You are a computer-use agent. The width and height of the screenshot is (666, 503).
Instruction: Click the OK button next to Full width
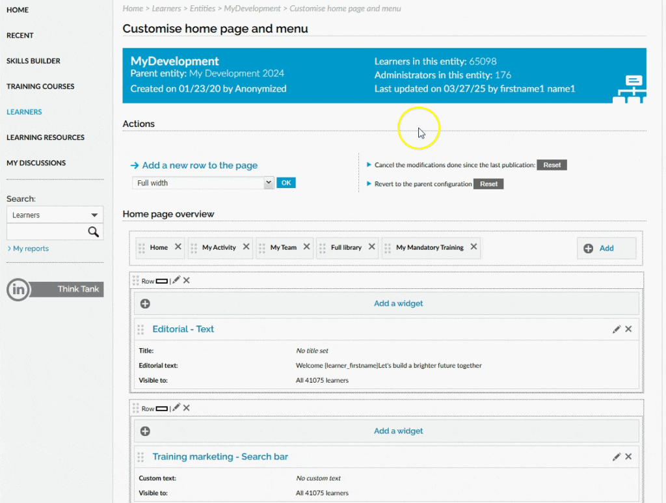click(286, 182)
